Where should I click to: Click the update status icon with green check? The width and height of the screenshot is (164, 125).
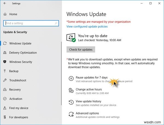[x=71, y=38]
